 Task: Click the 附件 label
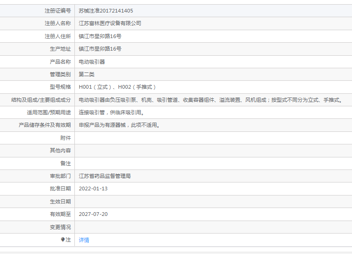click(x=66, y=138)
